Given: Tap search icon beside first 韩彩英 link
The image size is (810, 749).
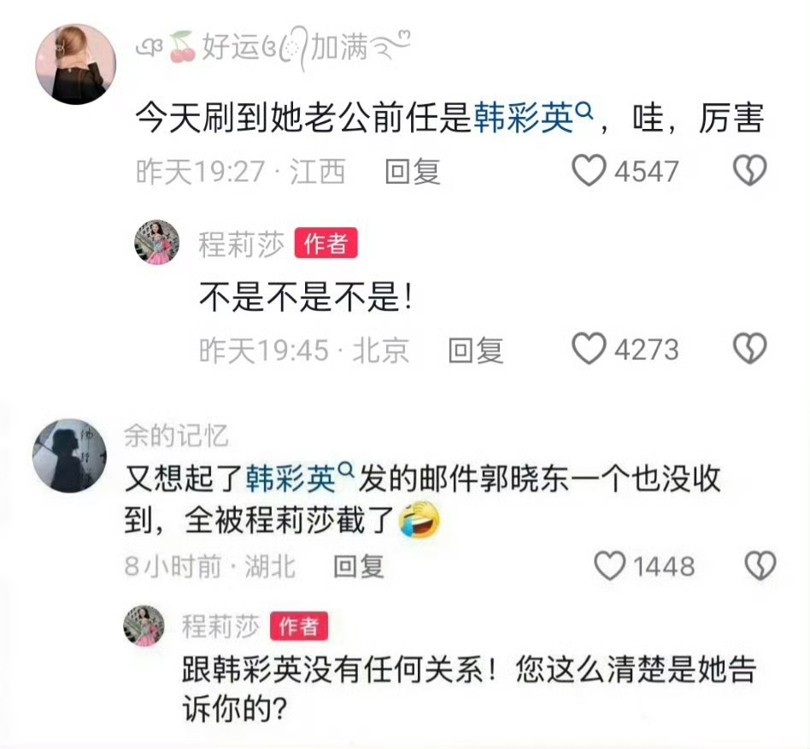Looking at the screenshot, I should pyautogui.click(x=584, y=110).
